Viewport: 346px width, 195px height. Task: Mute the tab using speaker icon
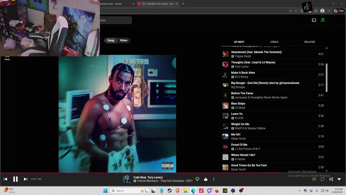(x=144, y=4)
